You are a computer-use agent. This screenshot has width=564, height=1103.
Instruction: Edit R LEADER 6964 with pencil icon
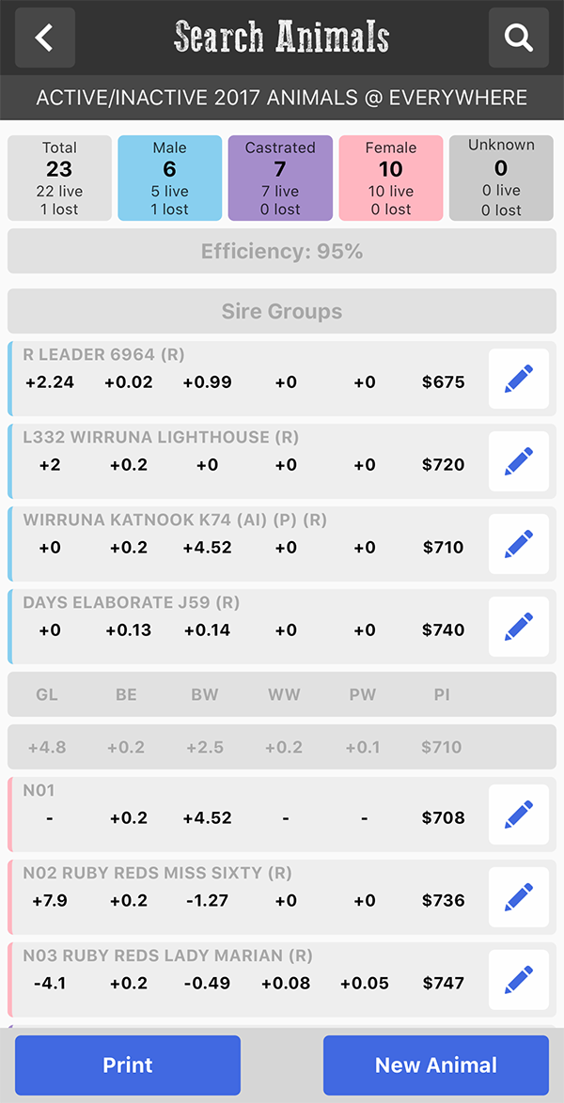519,379
